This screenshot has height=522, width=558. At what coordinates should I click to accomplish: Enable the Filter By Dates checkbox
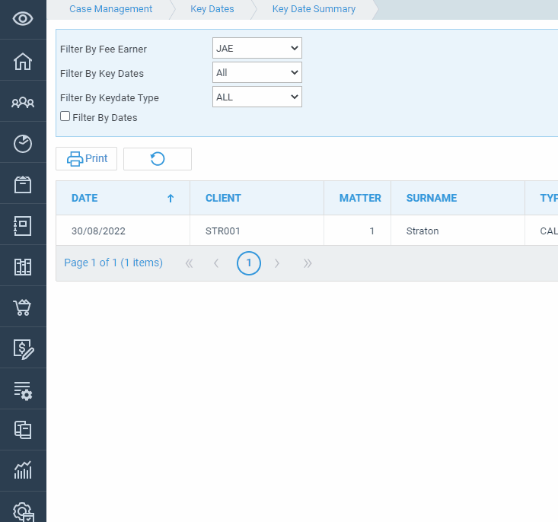[65, 116]
